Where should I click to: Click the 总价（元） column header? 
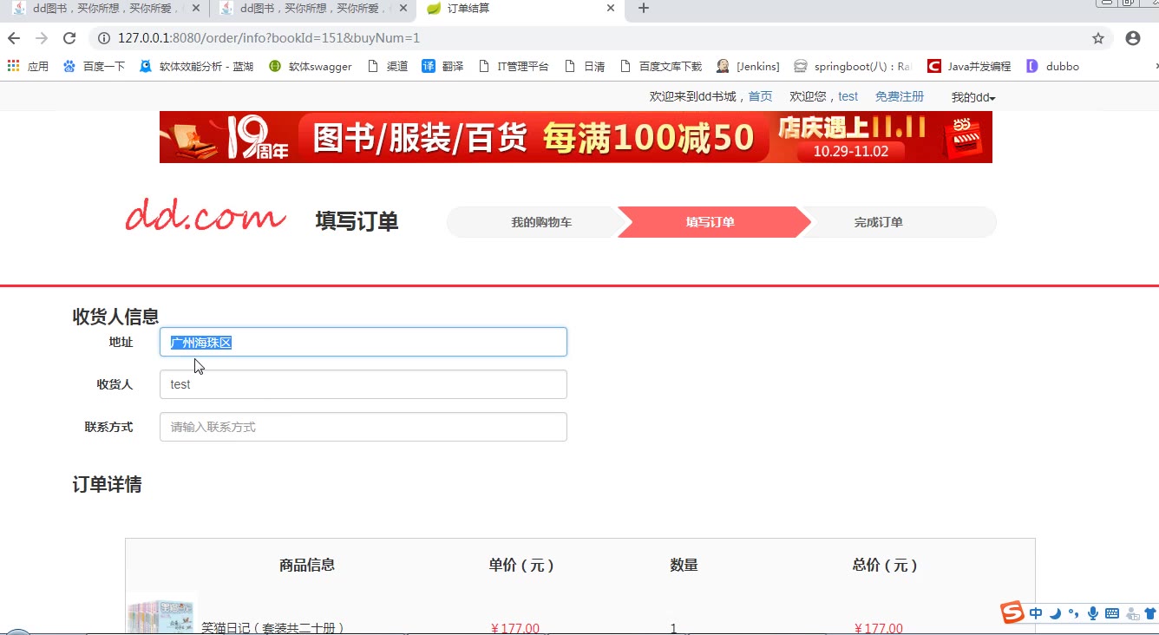pyautogui.click(x=884, y=566)
